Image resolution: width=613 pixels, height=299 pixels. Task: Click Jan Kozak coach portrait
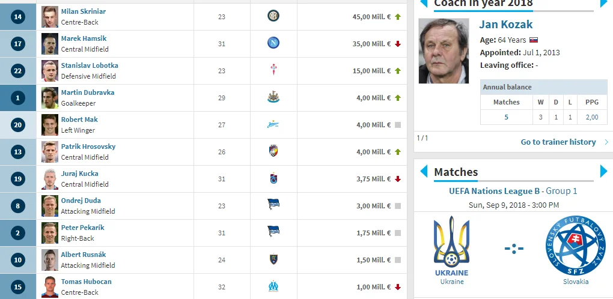[444, 51]
